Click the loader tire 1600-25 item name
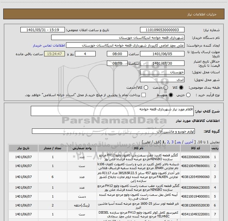Image resolution: width=228 pixels, height=221 pixels. (139, 205)
